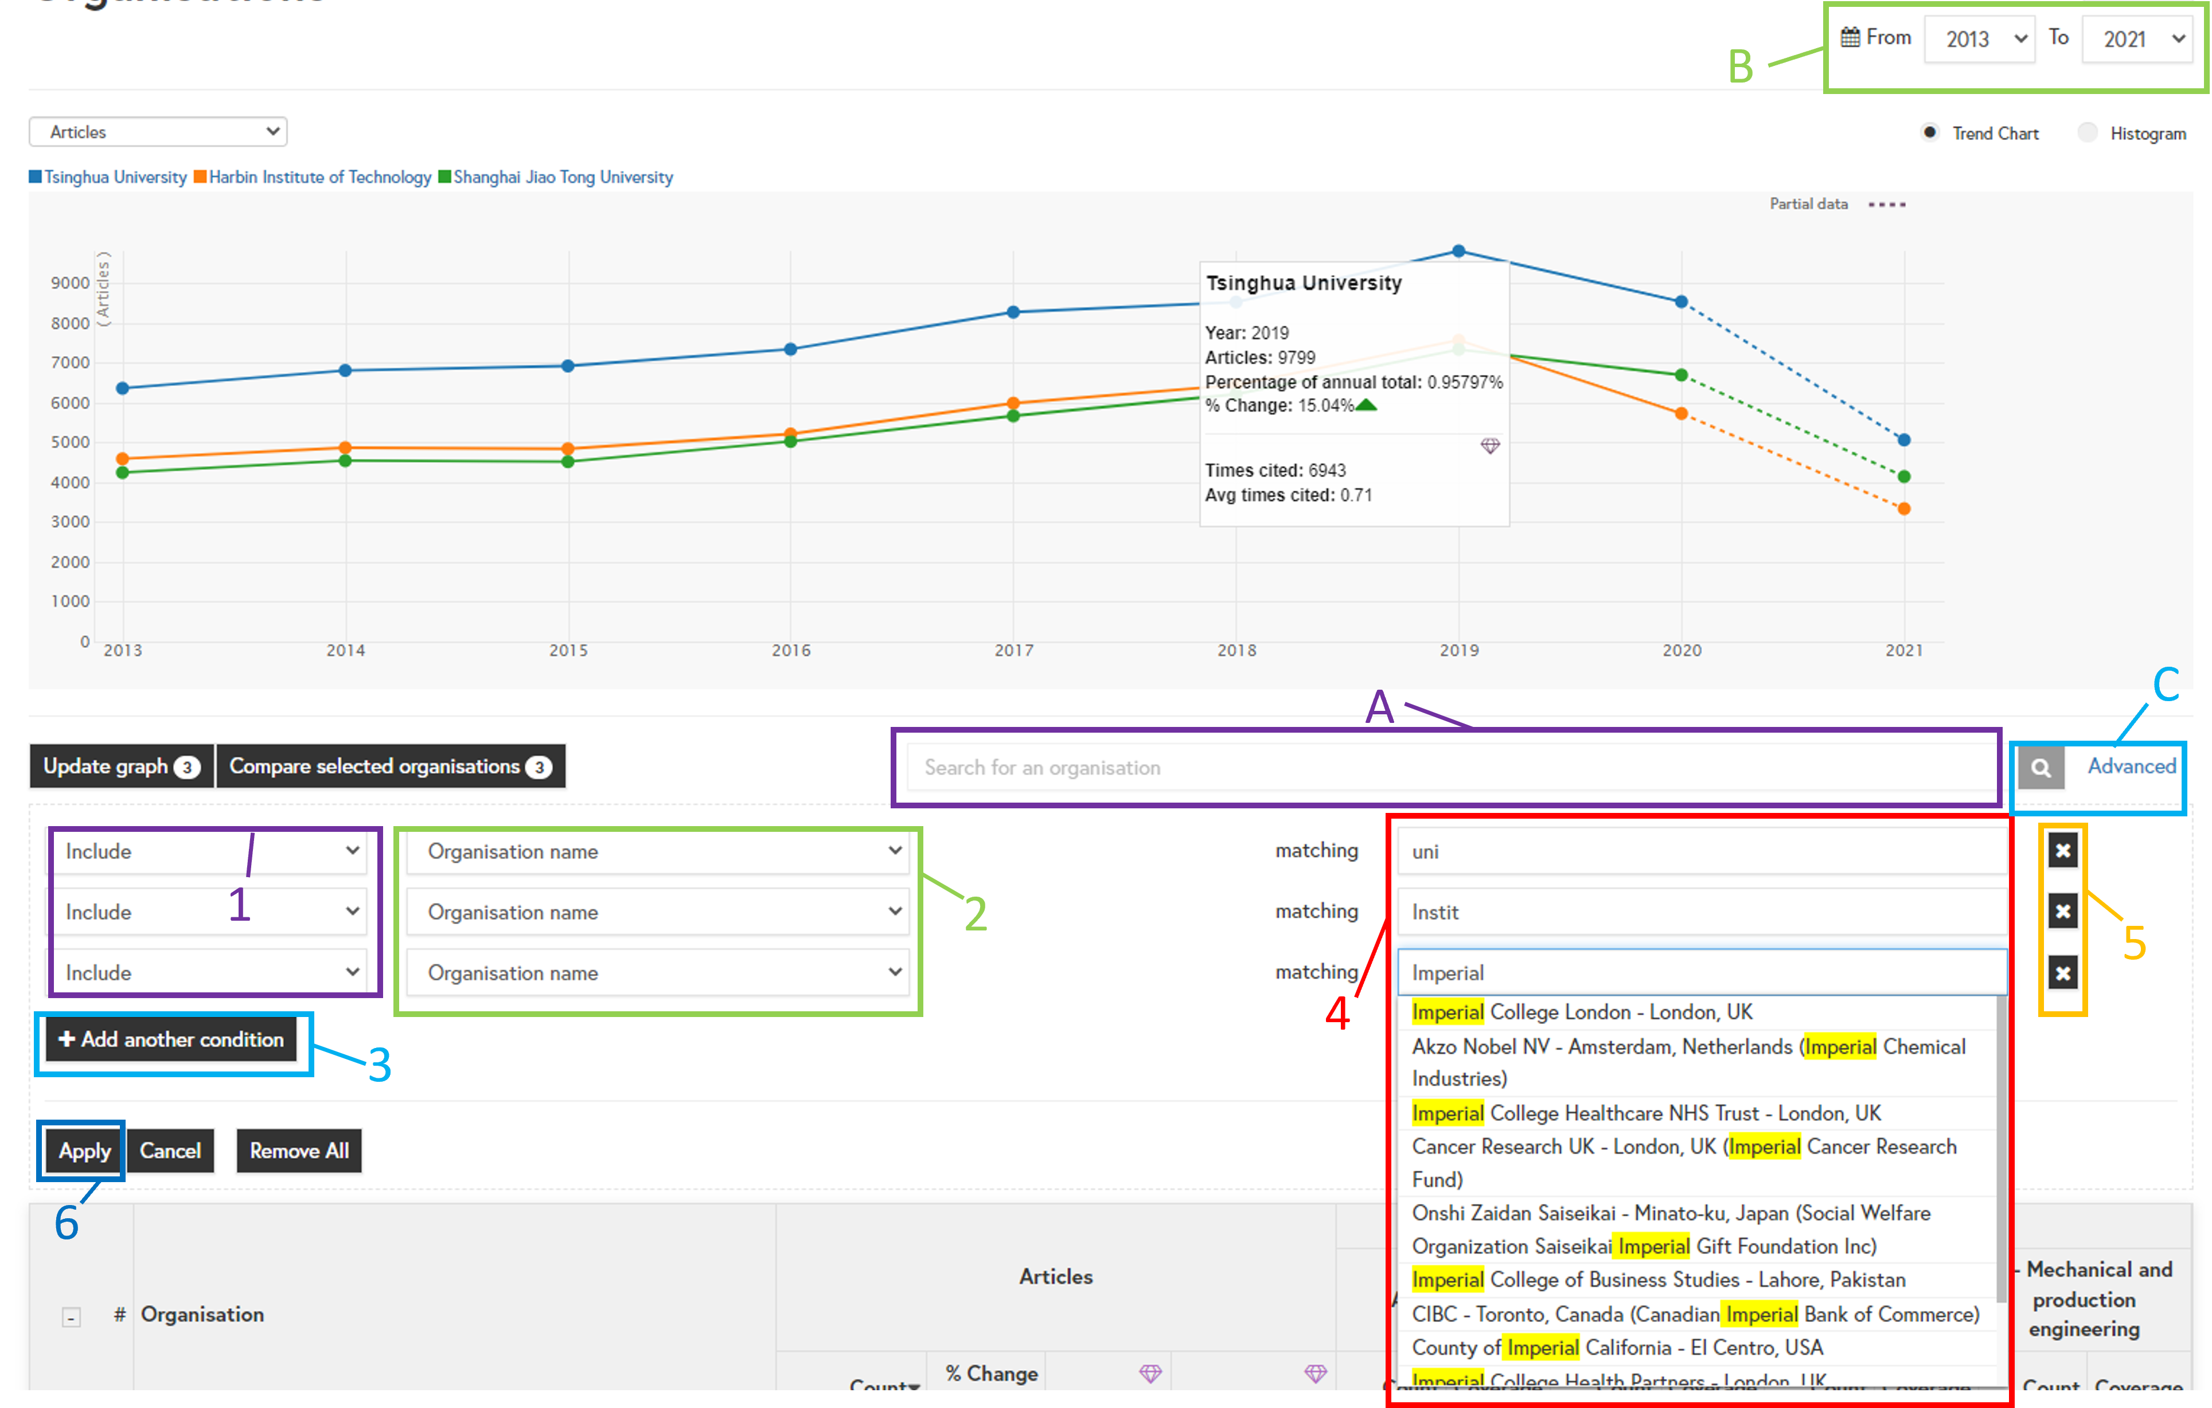Open the From year 2013 dropdown
The image size is (2212, 1408).
[x=1979, y=38]
